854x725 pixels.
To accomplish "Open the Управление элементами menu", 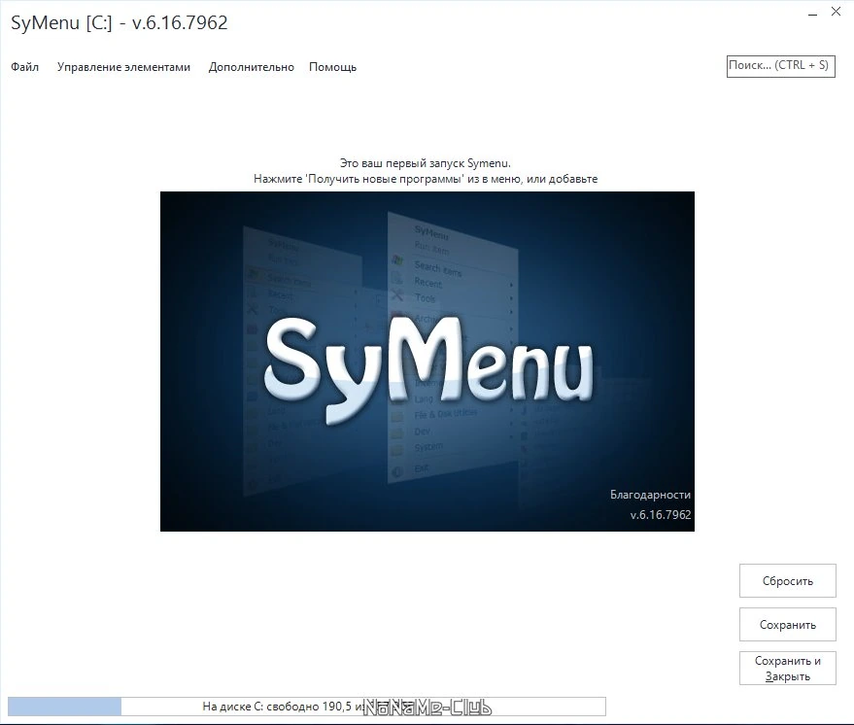I will [123, 67].
